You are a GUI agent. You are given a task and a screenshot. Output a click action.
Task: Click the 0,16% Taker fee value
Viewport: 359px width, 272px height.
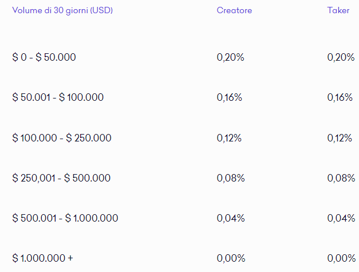tap(340, 97)
